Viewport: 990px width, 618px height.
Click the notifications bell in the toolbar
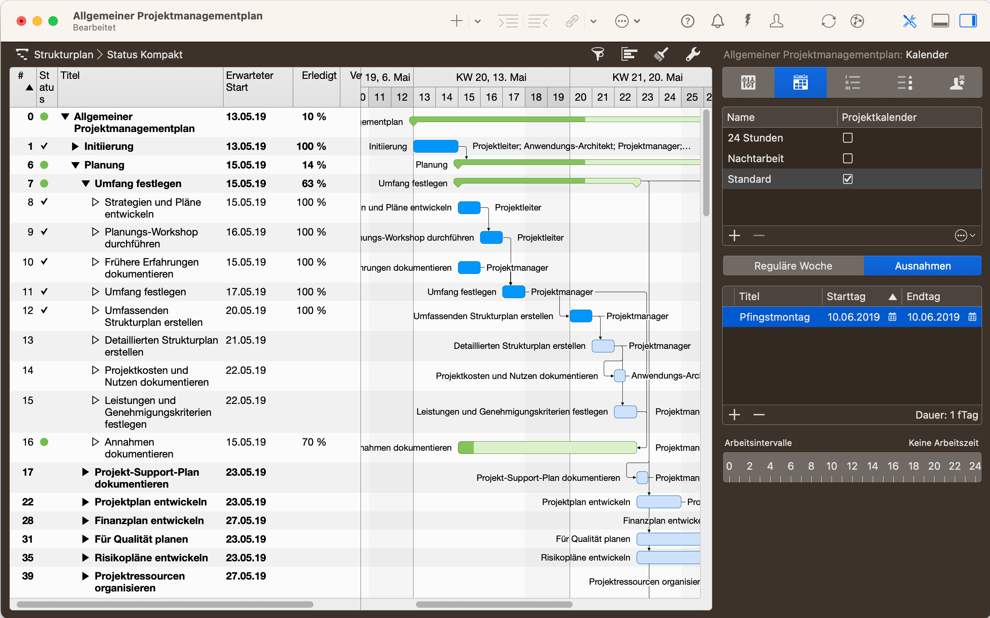(717, 21)
